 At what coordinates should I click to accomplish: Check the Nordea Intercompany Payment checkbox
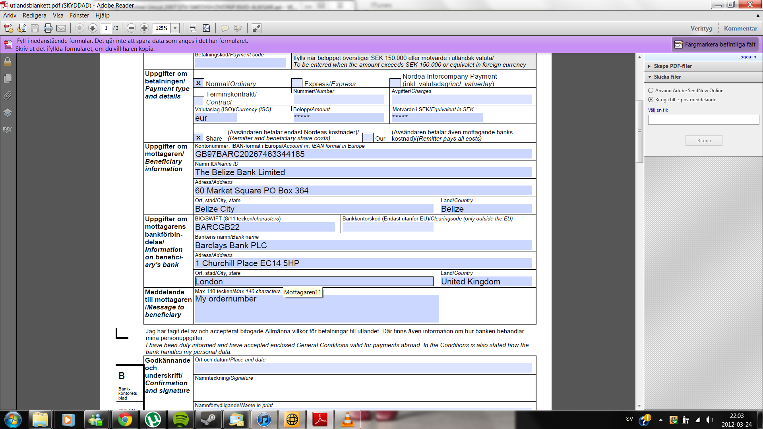(x=395, y=83)
